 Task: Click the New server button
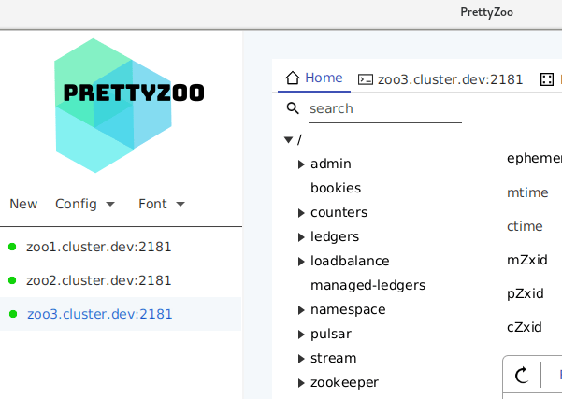tap(23, 204)
